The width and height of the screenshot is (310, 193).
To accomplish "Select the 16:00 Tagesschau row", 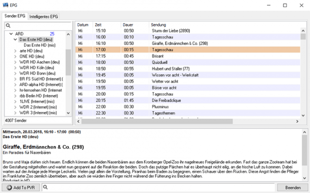I will click(188, 37).
